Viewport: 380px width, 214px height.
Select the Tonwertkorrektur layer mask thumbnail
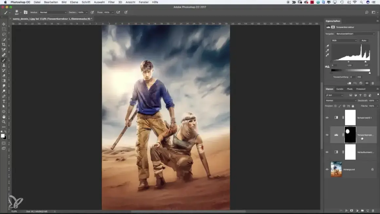(350, 135)
